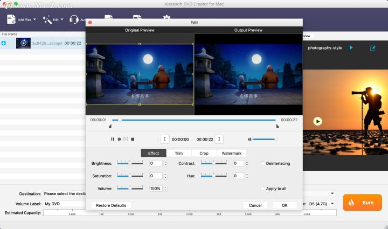Click the Volume 100% field
This screenshot has height=229, width=388.
coord(156,189)
